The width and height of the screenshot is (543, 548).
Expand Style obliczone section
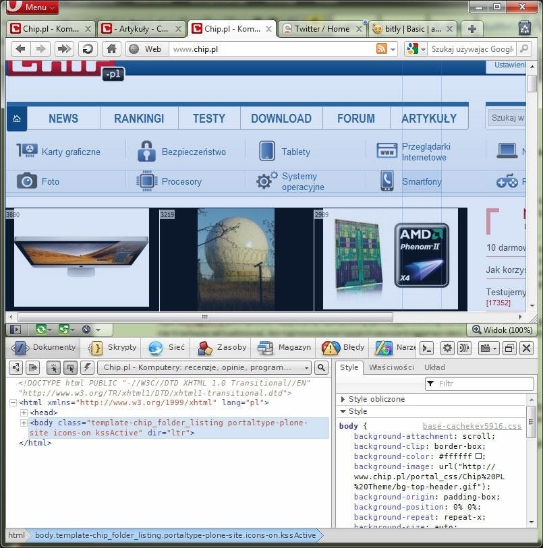tap(343, 399)
